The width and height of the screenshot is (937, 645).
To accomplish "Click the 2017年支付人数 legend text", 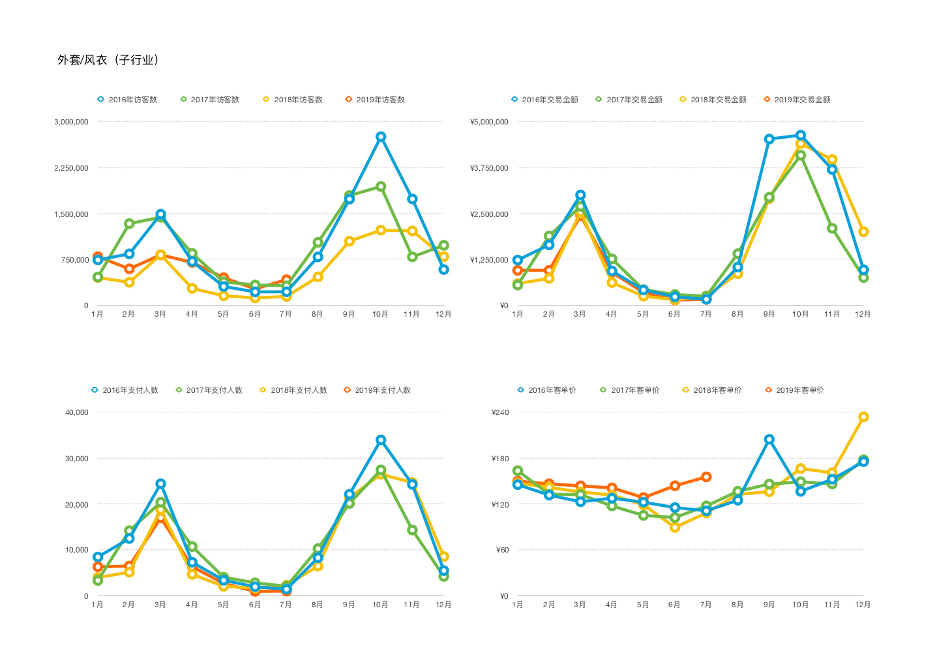I will (x=214, y=390).
